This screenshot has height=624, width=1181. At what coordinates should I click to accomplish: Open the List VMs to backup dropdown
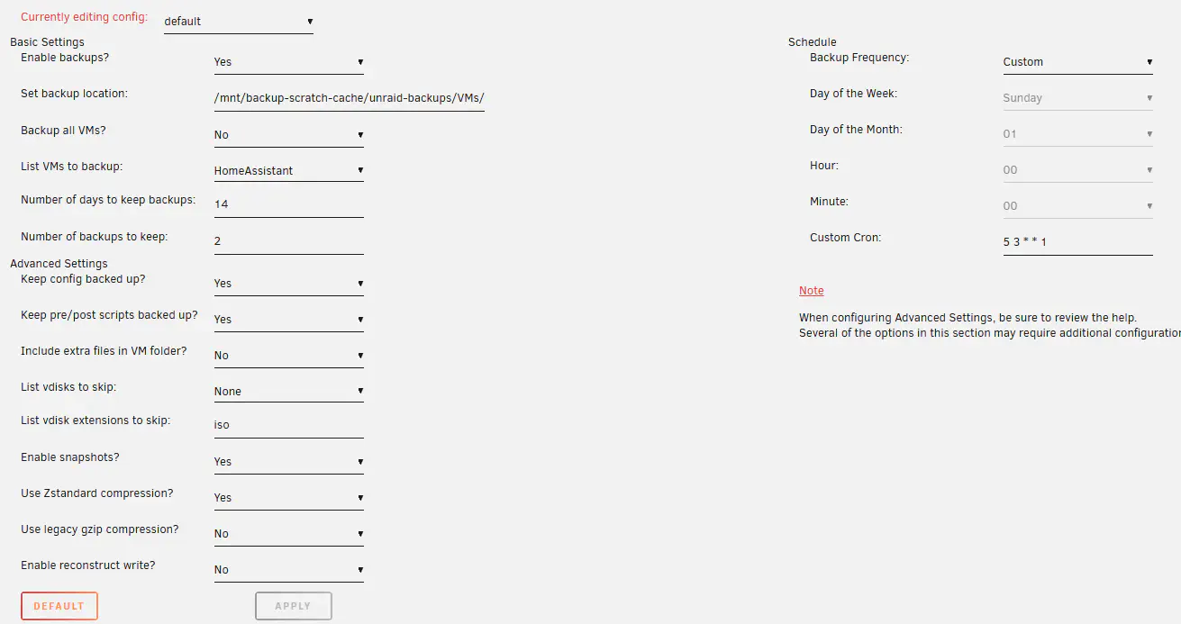click(x=288, y=170)
